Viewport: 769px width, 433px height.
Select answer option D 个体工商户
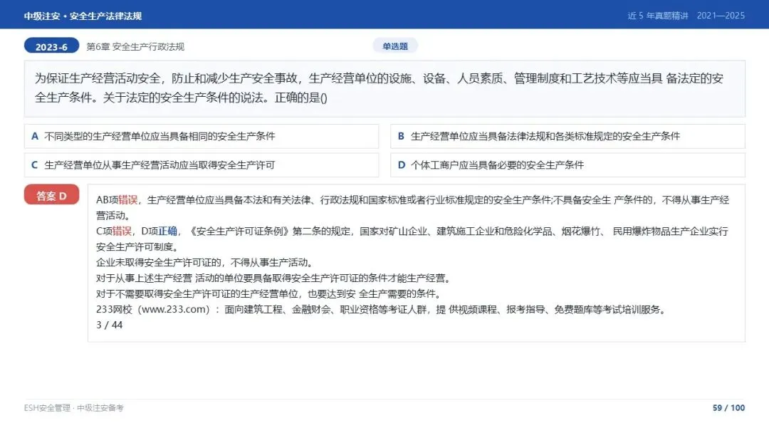[x=567, y=165]
